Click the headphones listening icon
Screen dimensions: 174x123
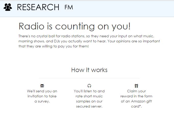[x=89, y=86]
